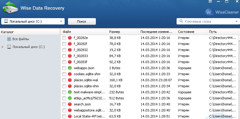Tick checkbox for Local State~RF1e6 file
The height and width of the screenshot is (119, 240).
(x=64, y=116)
